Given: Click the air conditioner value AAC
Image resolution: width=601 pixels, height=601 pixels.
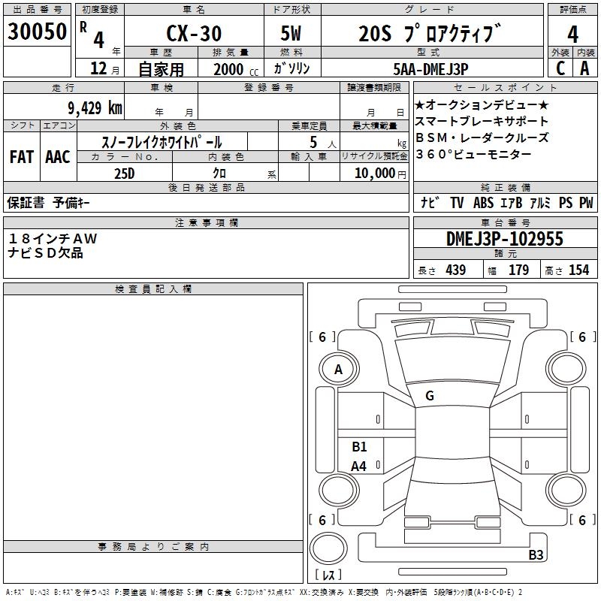Looking at the screenshot, I should [58, 157].
